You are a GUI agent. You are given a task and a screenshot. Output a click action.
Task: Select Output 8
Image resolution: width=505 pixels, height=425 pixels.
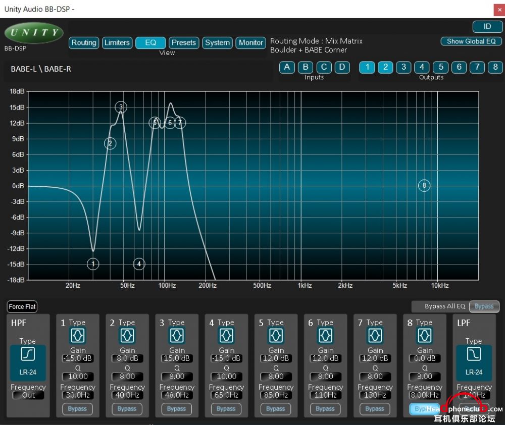(496, 67)
